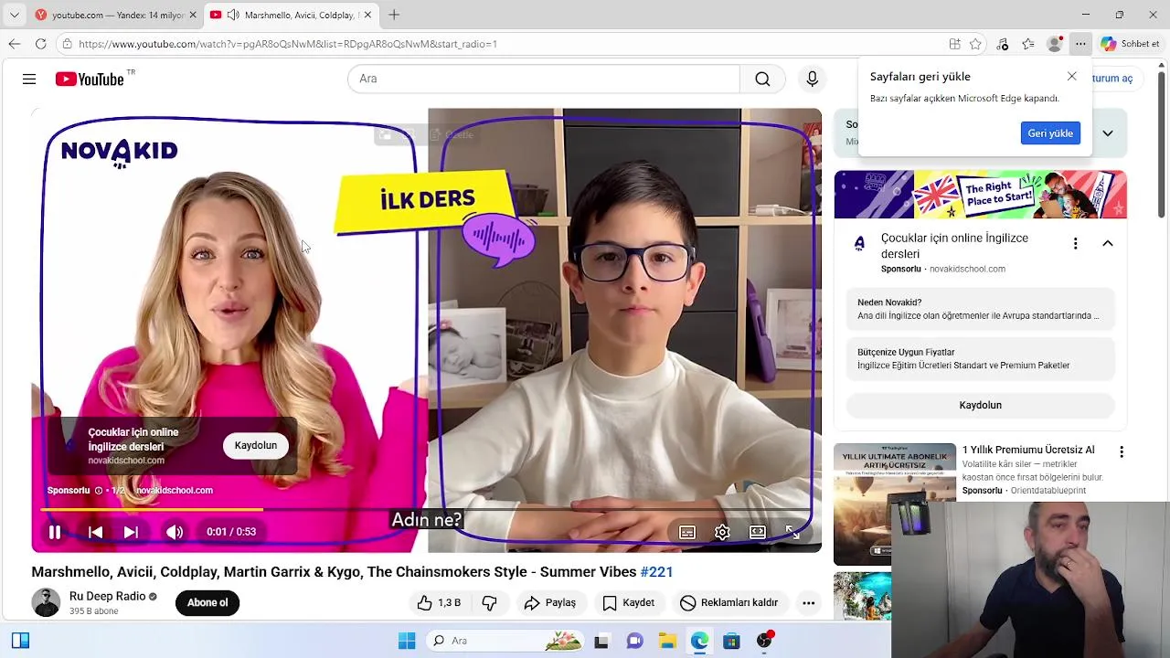Pause the video
This screenshot has height=658, width=1170.
pyautogui.click(x=55, y=532)
